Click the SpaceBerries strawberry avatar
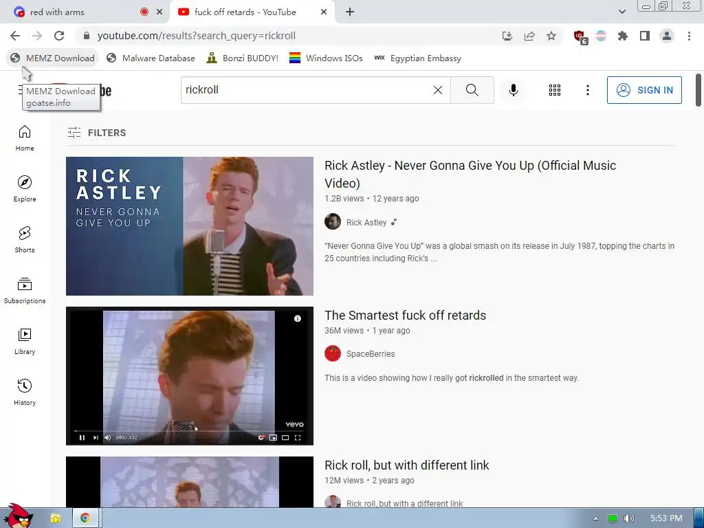Viewport: 704px width, 528px height. [x=333, y=353]
